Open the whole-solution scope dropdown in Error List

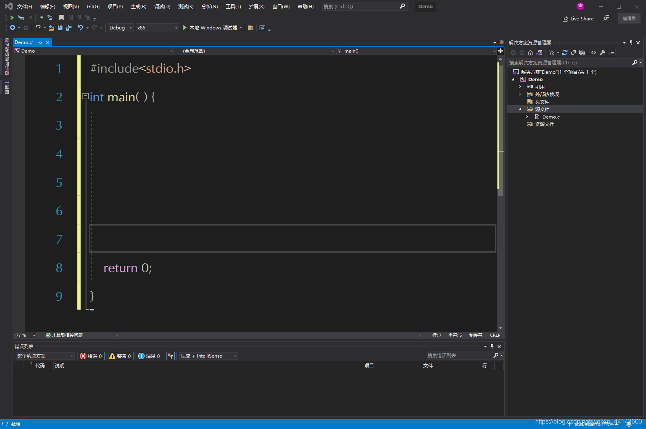pyautogui.click(x=45, y=356)
